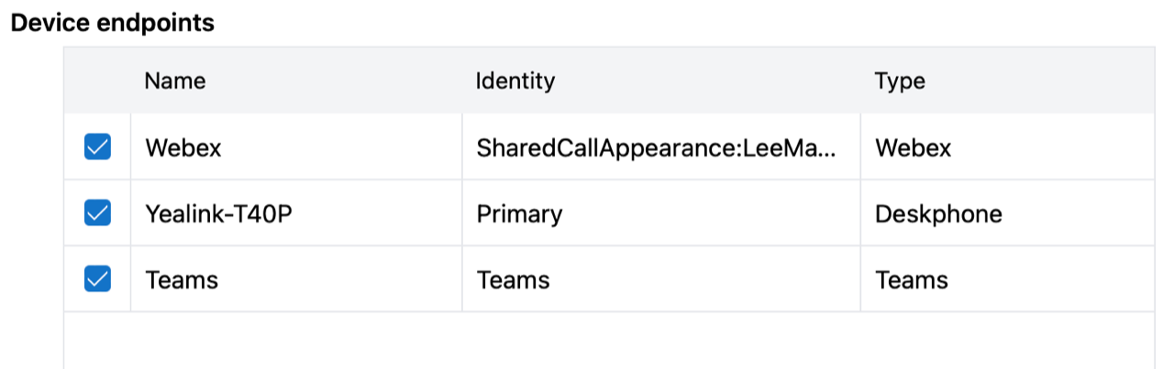Select the Deskphone type cell
This screenshot has width=1174, height=369.
(x=938, y=214)
